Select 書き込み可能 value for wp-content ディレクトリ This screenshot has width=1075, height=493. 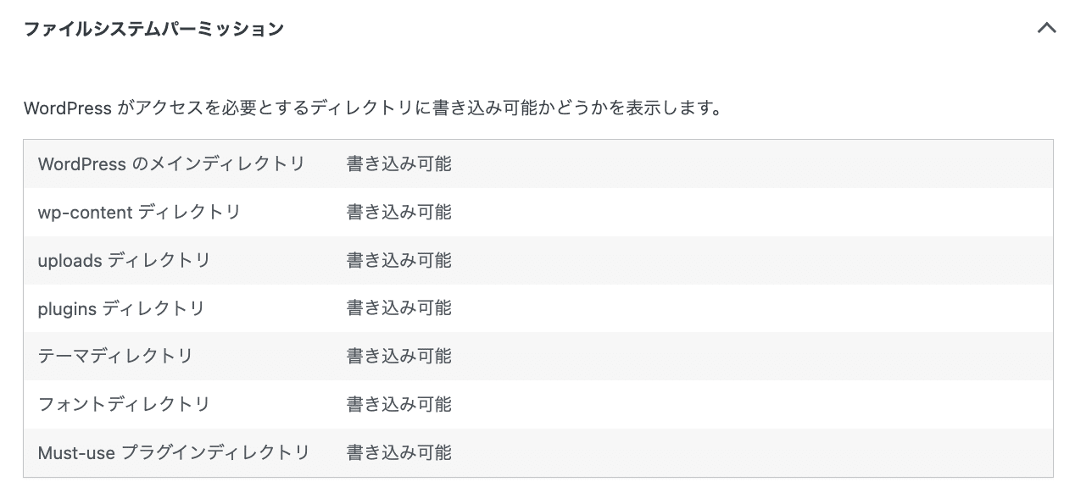pos(398,212)
